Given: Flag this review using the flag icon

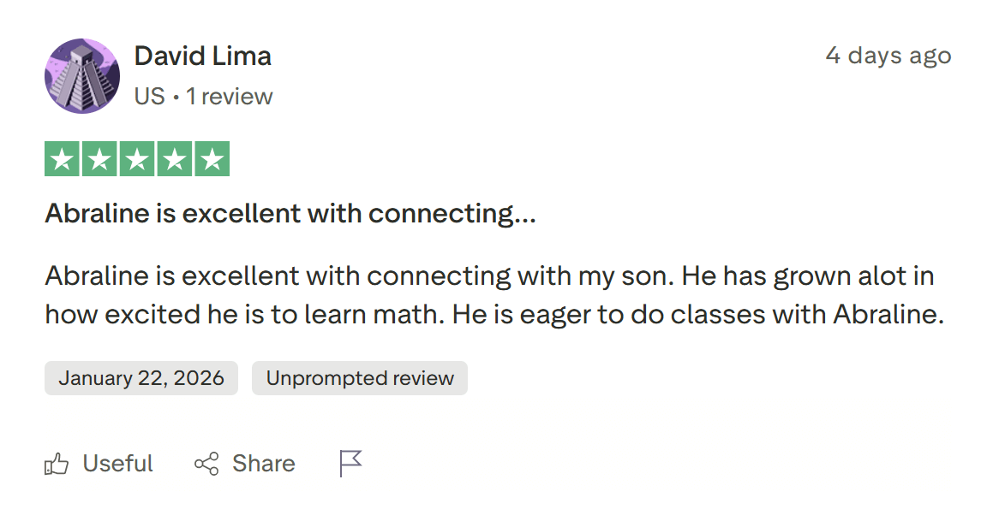Looking at the screenshot, I should [x=350, y=464].
